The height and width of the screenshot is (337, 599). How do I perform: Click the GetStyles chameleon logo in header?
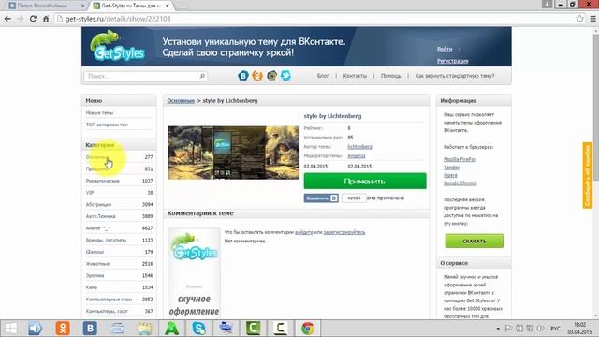tap(118, 46)
